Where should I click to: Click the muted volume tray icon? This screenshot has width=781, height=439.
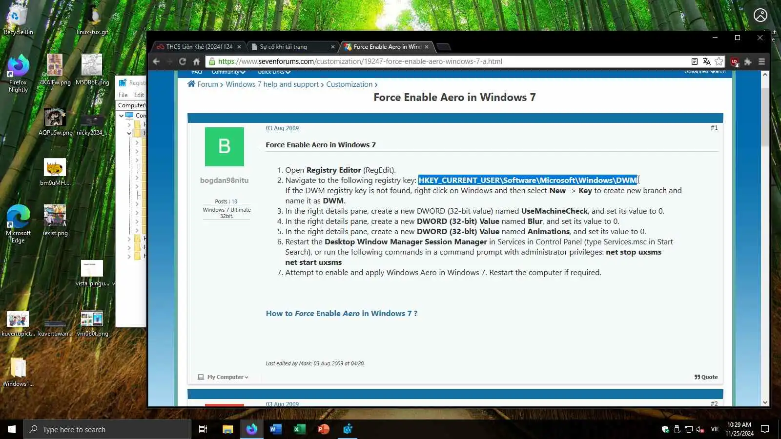pyautogui.click(x=700, y=429)
